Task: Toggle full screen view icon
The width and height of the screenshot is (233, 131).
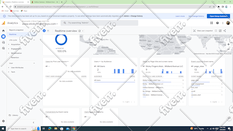Action: (x=216, y=31)
